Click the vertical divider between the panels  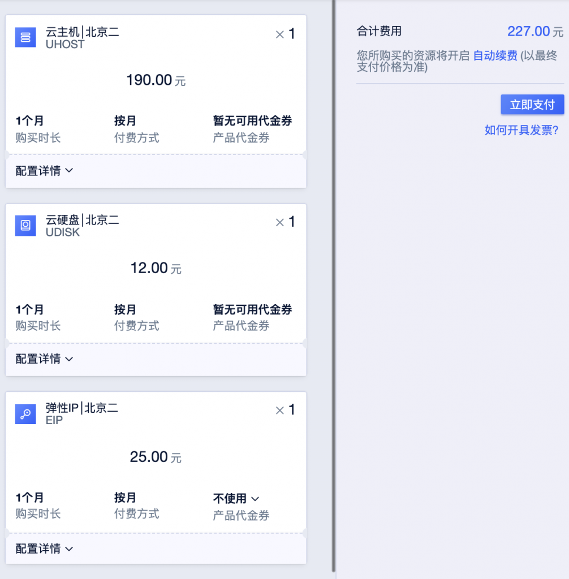pos(334,283)
